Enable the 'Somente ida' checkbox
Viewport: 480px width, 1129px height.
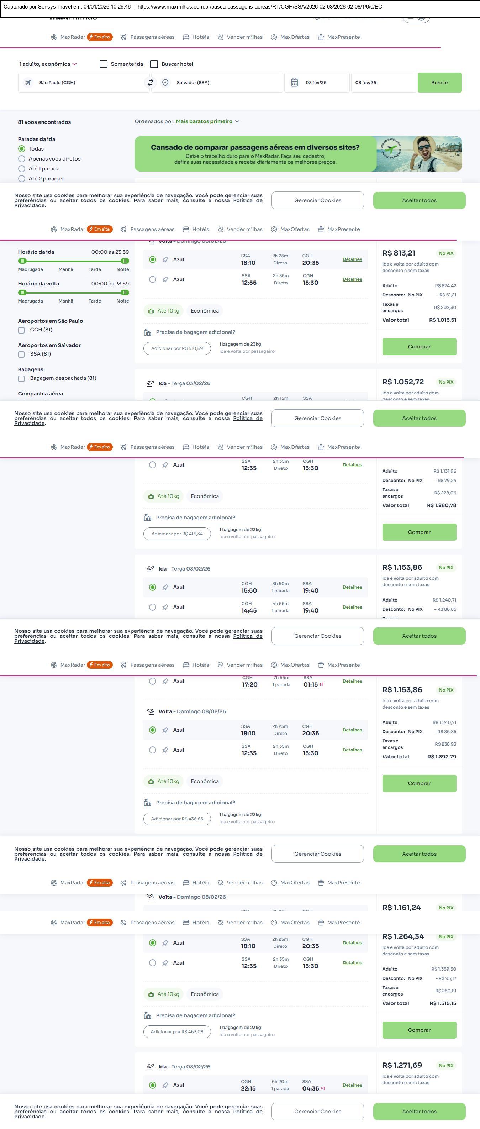(x=104, y=64)
